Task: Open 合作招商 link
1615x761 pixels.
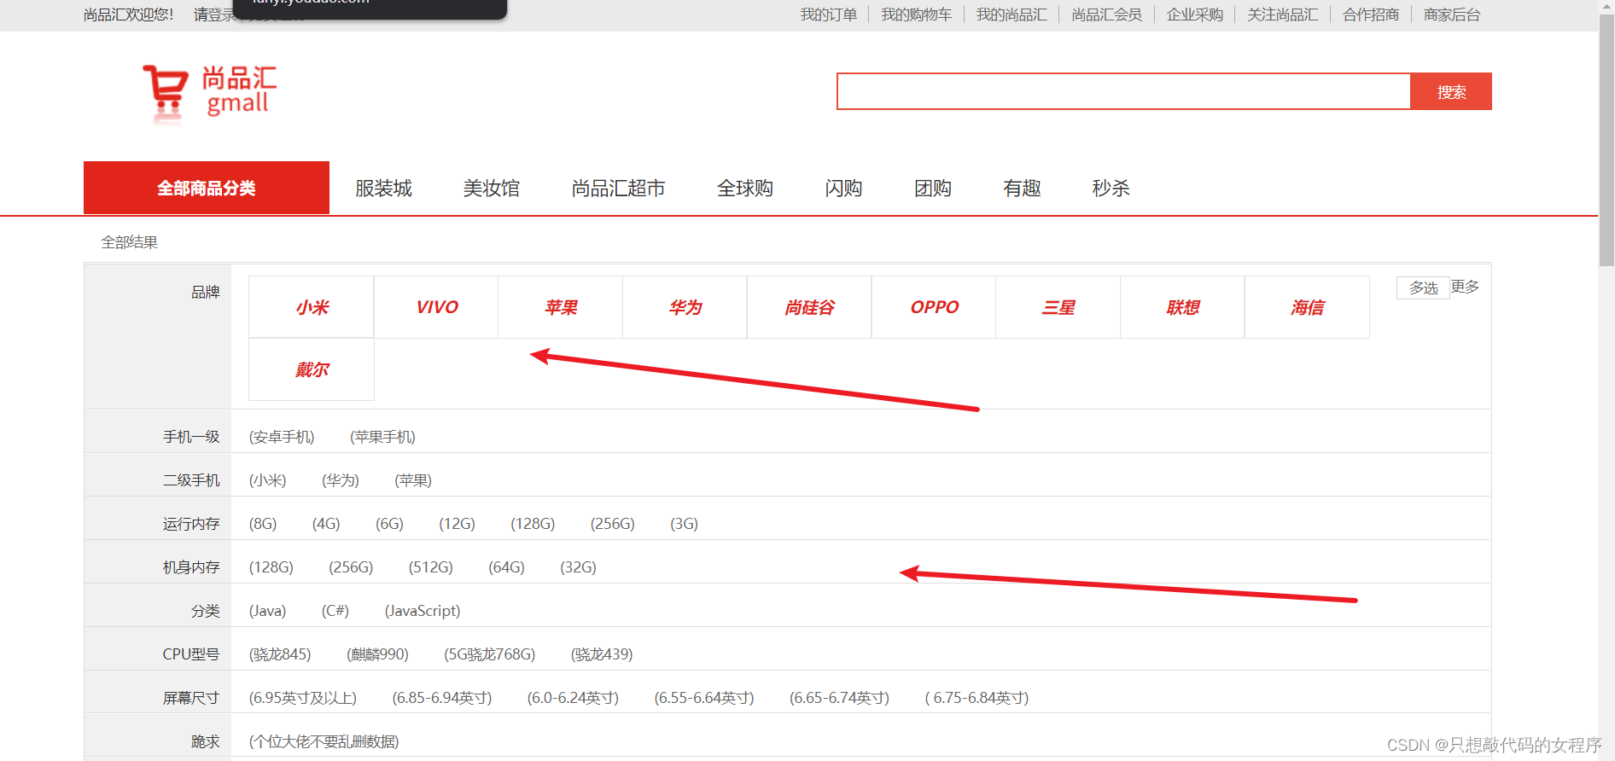Action: [x=1371, y=15]
